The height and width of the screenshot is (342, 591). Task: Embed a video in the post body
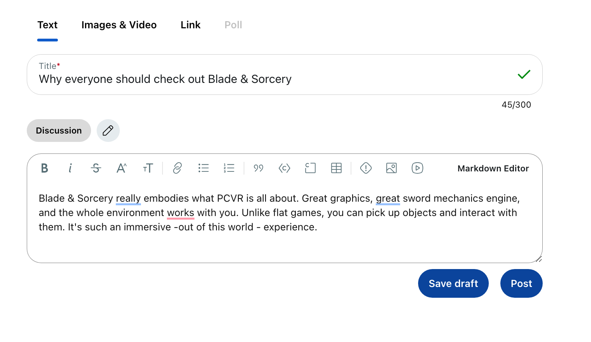point(417,168)
